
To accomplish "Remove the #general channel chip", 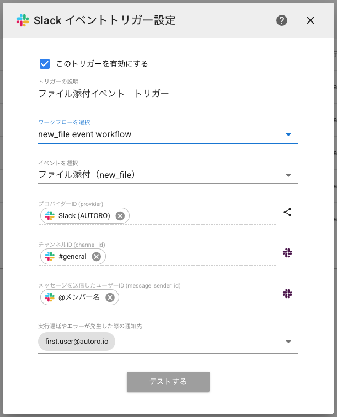I will [x=97, y=257].
